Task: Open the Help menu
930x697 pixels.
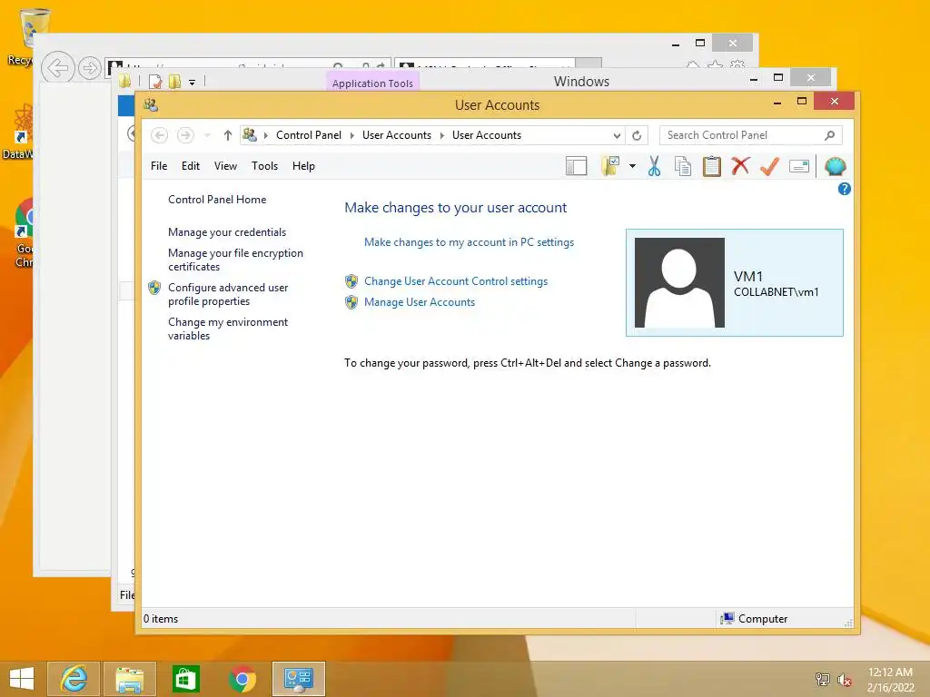Action: 303,166
